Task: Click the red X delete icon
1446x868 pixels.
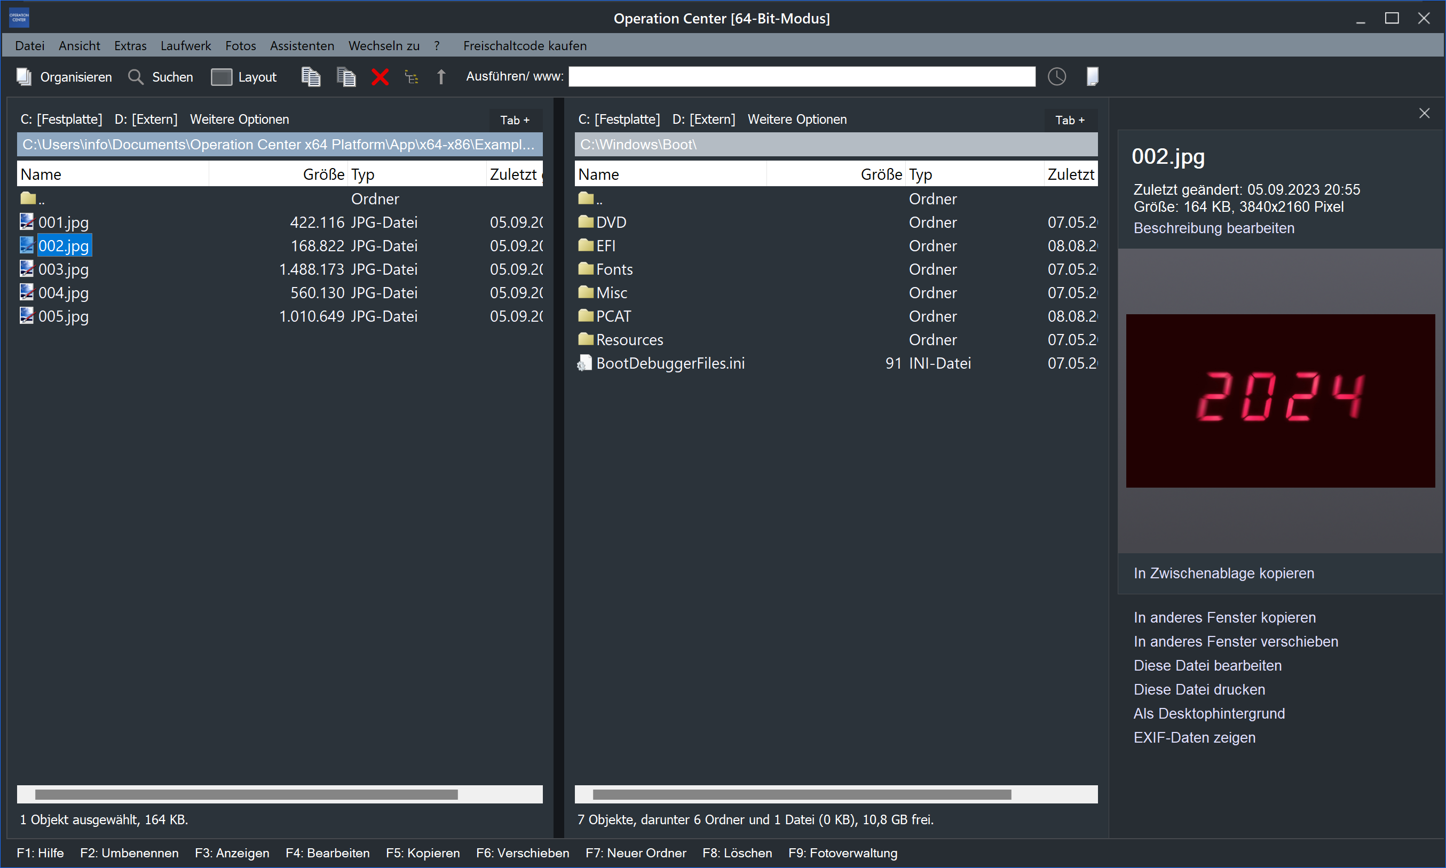Action: coord(380,77)
